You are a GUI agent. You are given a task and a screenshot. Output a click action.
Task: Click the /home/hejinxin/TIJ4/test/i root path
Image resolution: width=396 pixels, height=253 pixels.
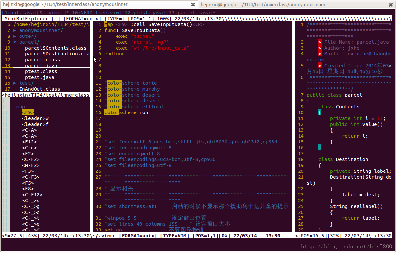(51, 24)
